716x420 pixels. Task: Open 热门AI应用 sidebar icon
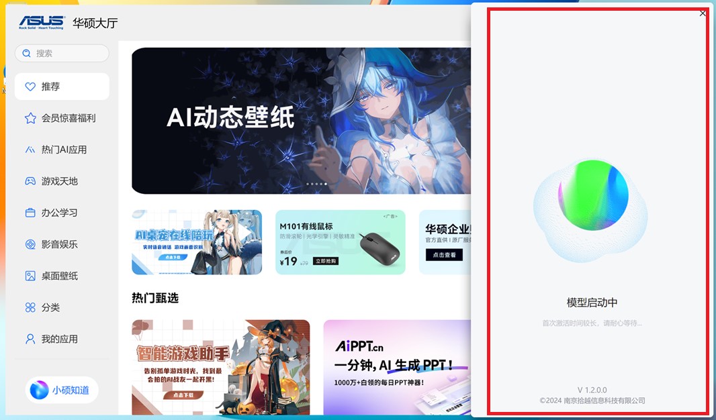pos(30,150)
